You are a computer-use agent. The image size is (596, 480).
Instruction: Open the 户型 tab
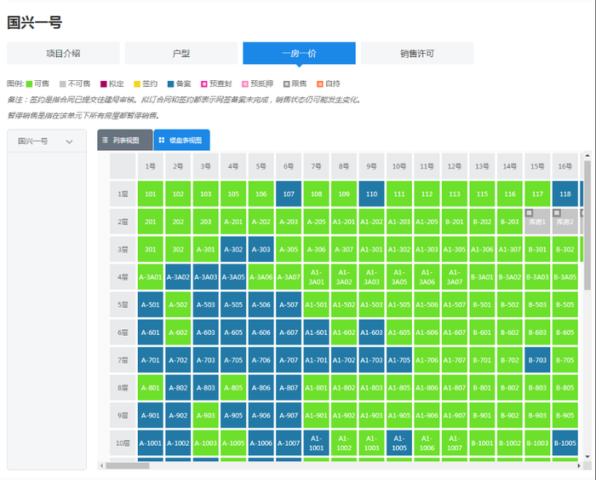tap(181, 54)
